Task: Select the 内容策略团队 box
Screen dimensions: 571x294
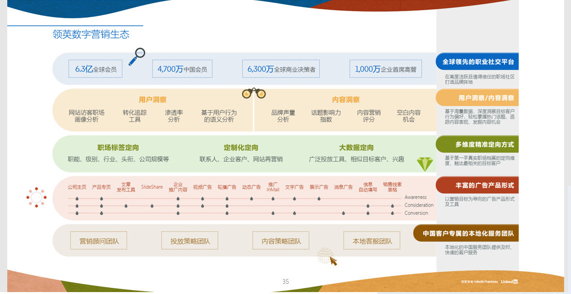Action: pos(281,241)
